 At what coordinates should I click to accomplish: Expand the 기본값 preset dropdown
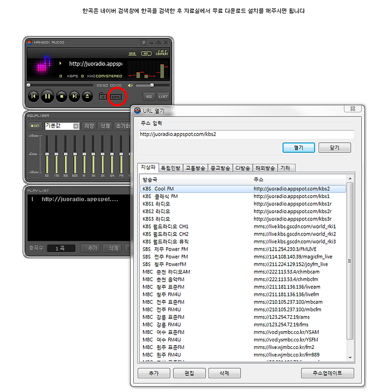point(76,126)
